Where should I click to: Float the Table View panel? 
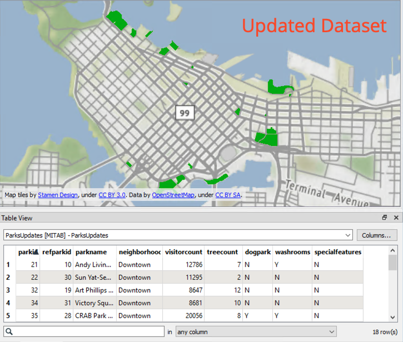[384, 218]
